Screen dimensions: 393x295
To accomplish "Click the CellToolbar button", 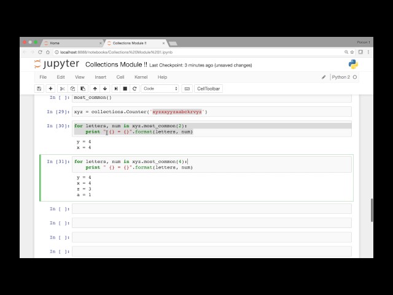I will coord(208,88).
